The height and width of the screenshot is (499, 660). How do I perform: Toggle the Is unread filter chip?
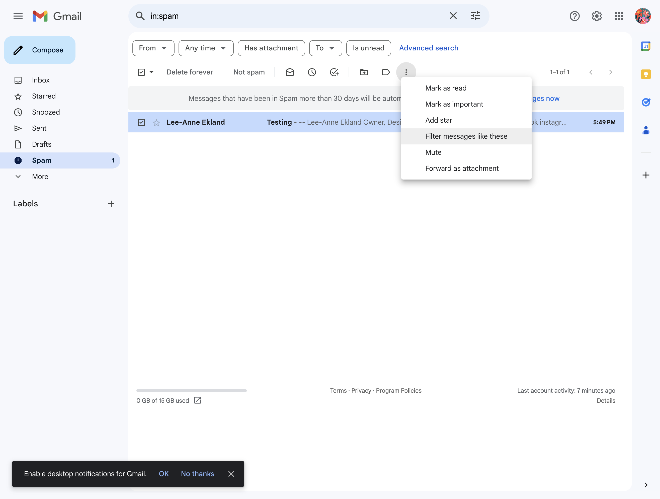(368, 48)
